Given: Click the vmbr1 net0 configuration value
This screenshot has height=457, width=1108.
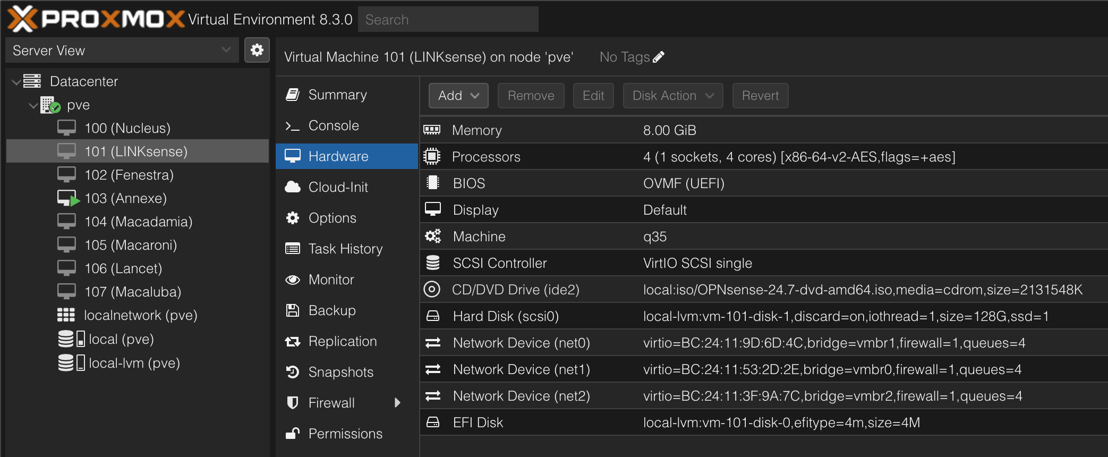Looking at the screenshot, I should point(834,343).
